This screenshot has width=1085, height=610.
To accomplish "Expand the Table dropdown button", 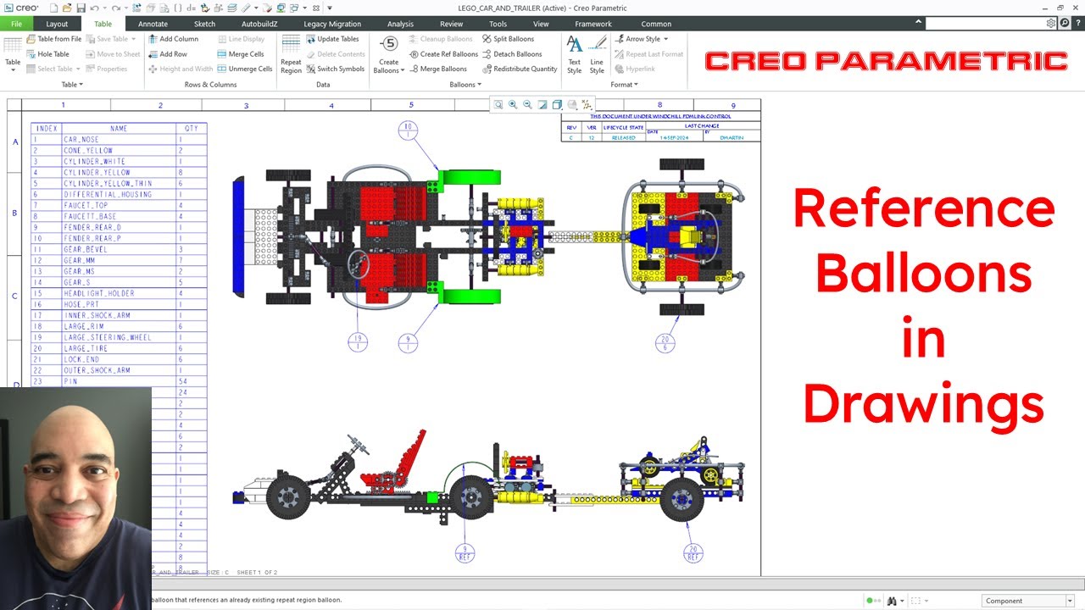I will click(x=13, y=65).
